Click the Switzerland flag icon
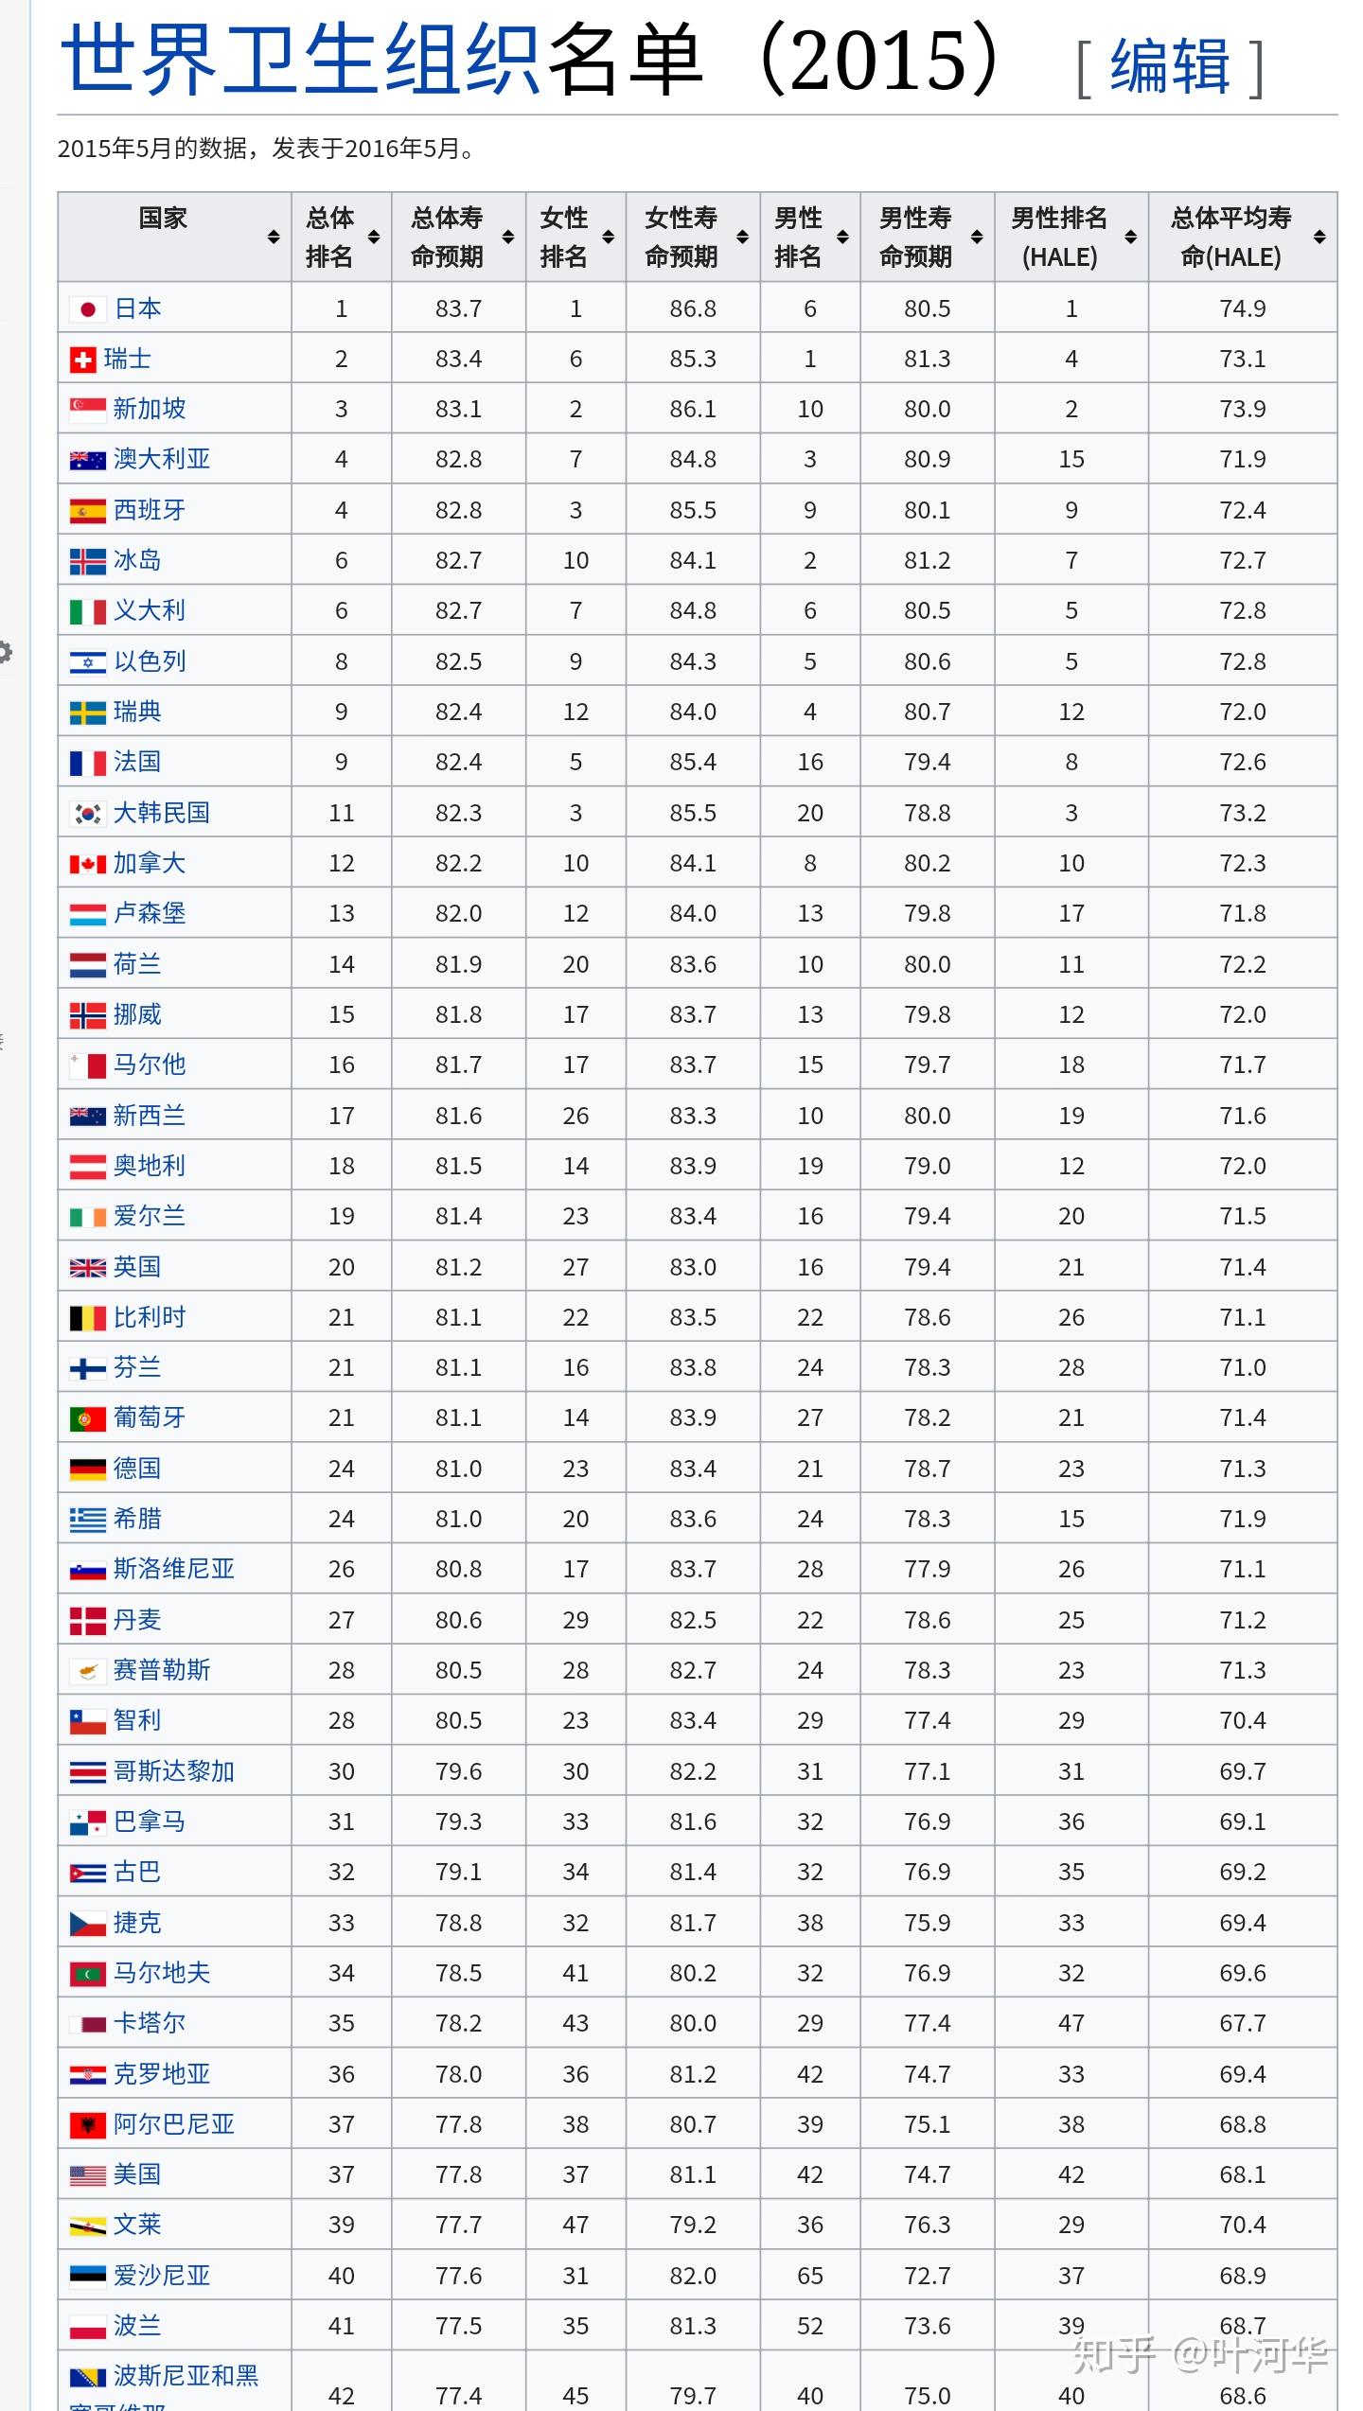The width and height of the screenshot is (1363, 2411). [83, 360]
